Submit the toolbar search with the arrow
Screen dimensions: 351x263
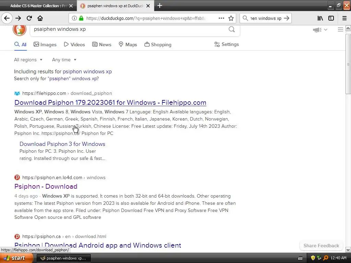click(x=287, y=18)
